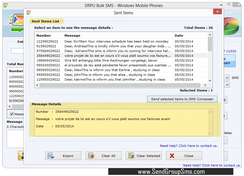
Task: Click the Sent Items dialog envelope icon
Action: 29,12
